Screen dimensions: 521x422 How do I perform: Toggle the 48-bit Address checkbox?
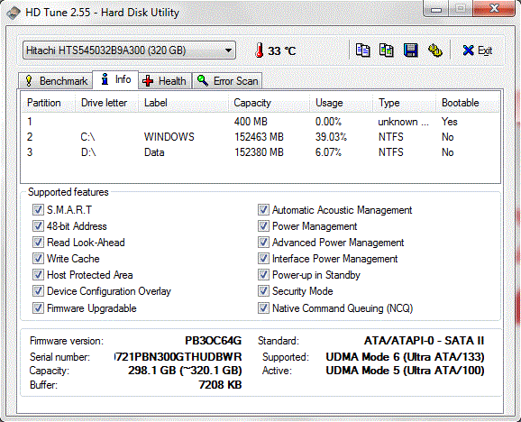(x=38, y=226)
